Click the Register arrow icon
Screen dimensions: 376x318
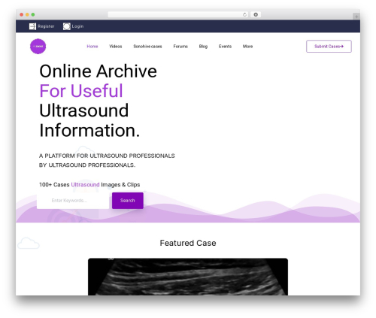tap(32, 26)
